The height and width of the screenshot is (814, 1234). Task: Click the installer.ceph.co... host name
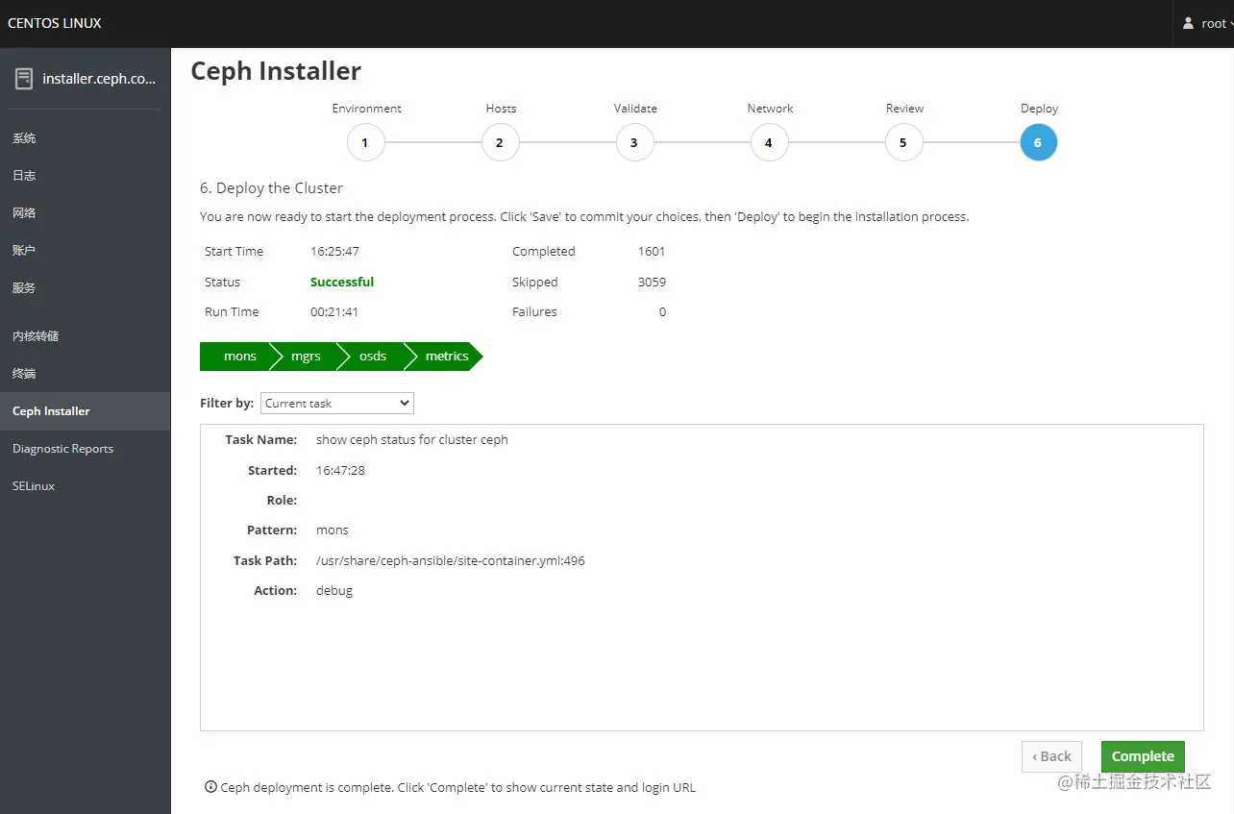click(x=99, y=79)
